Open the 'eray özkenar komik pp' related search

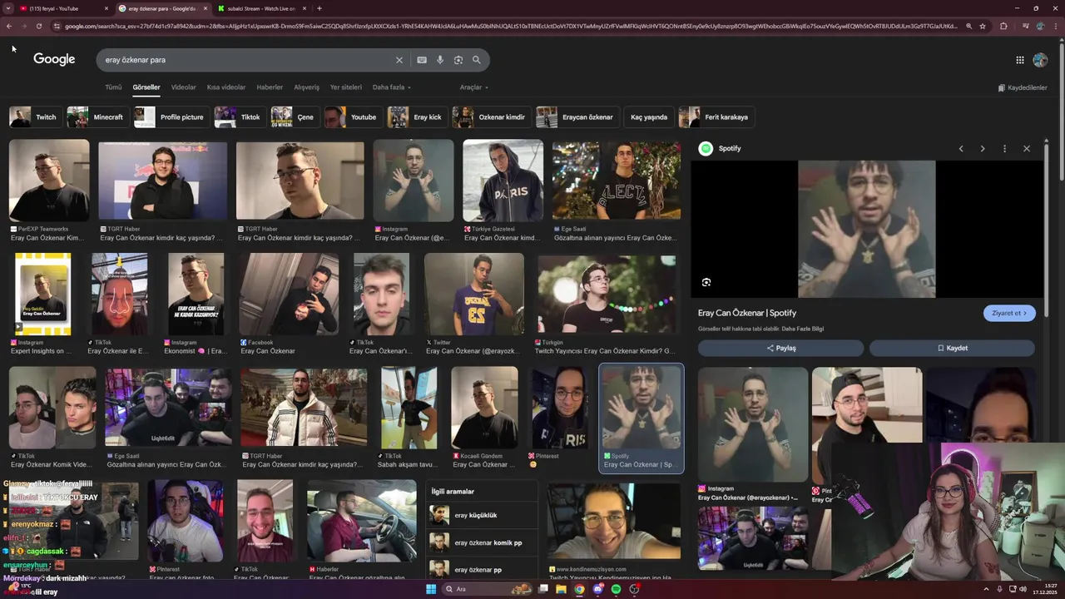point(483,542)
